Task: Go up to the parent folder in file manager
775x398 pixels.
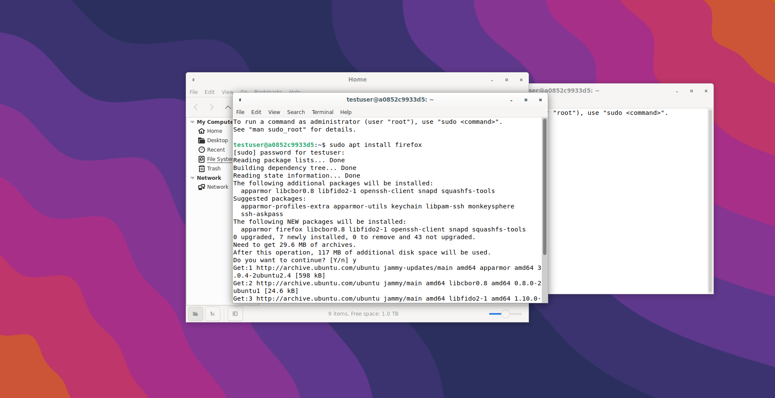Action: coord(228,107)
